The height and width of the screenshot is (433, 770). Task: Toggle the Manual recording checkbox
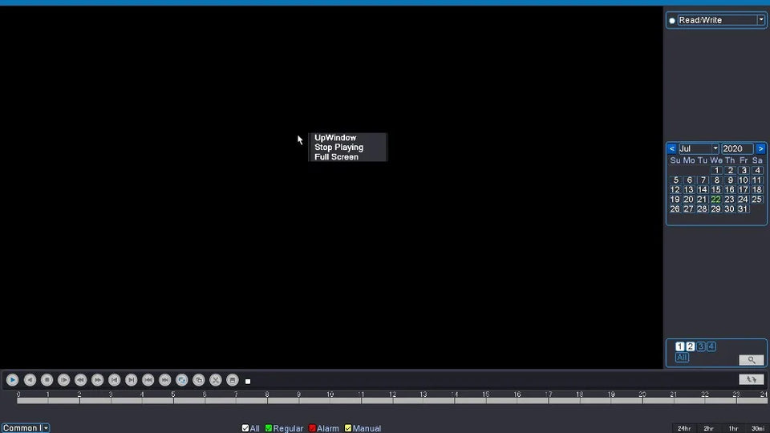pos(347,428)
